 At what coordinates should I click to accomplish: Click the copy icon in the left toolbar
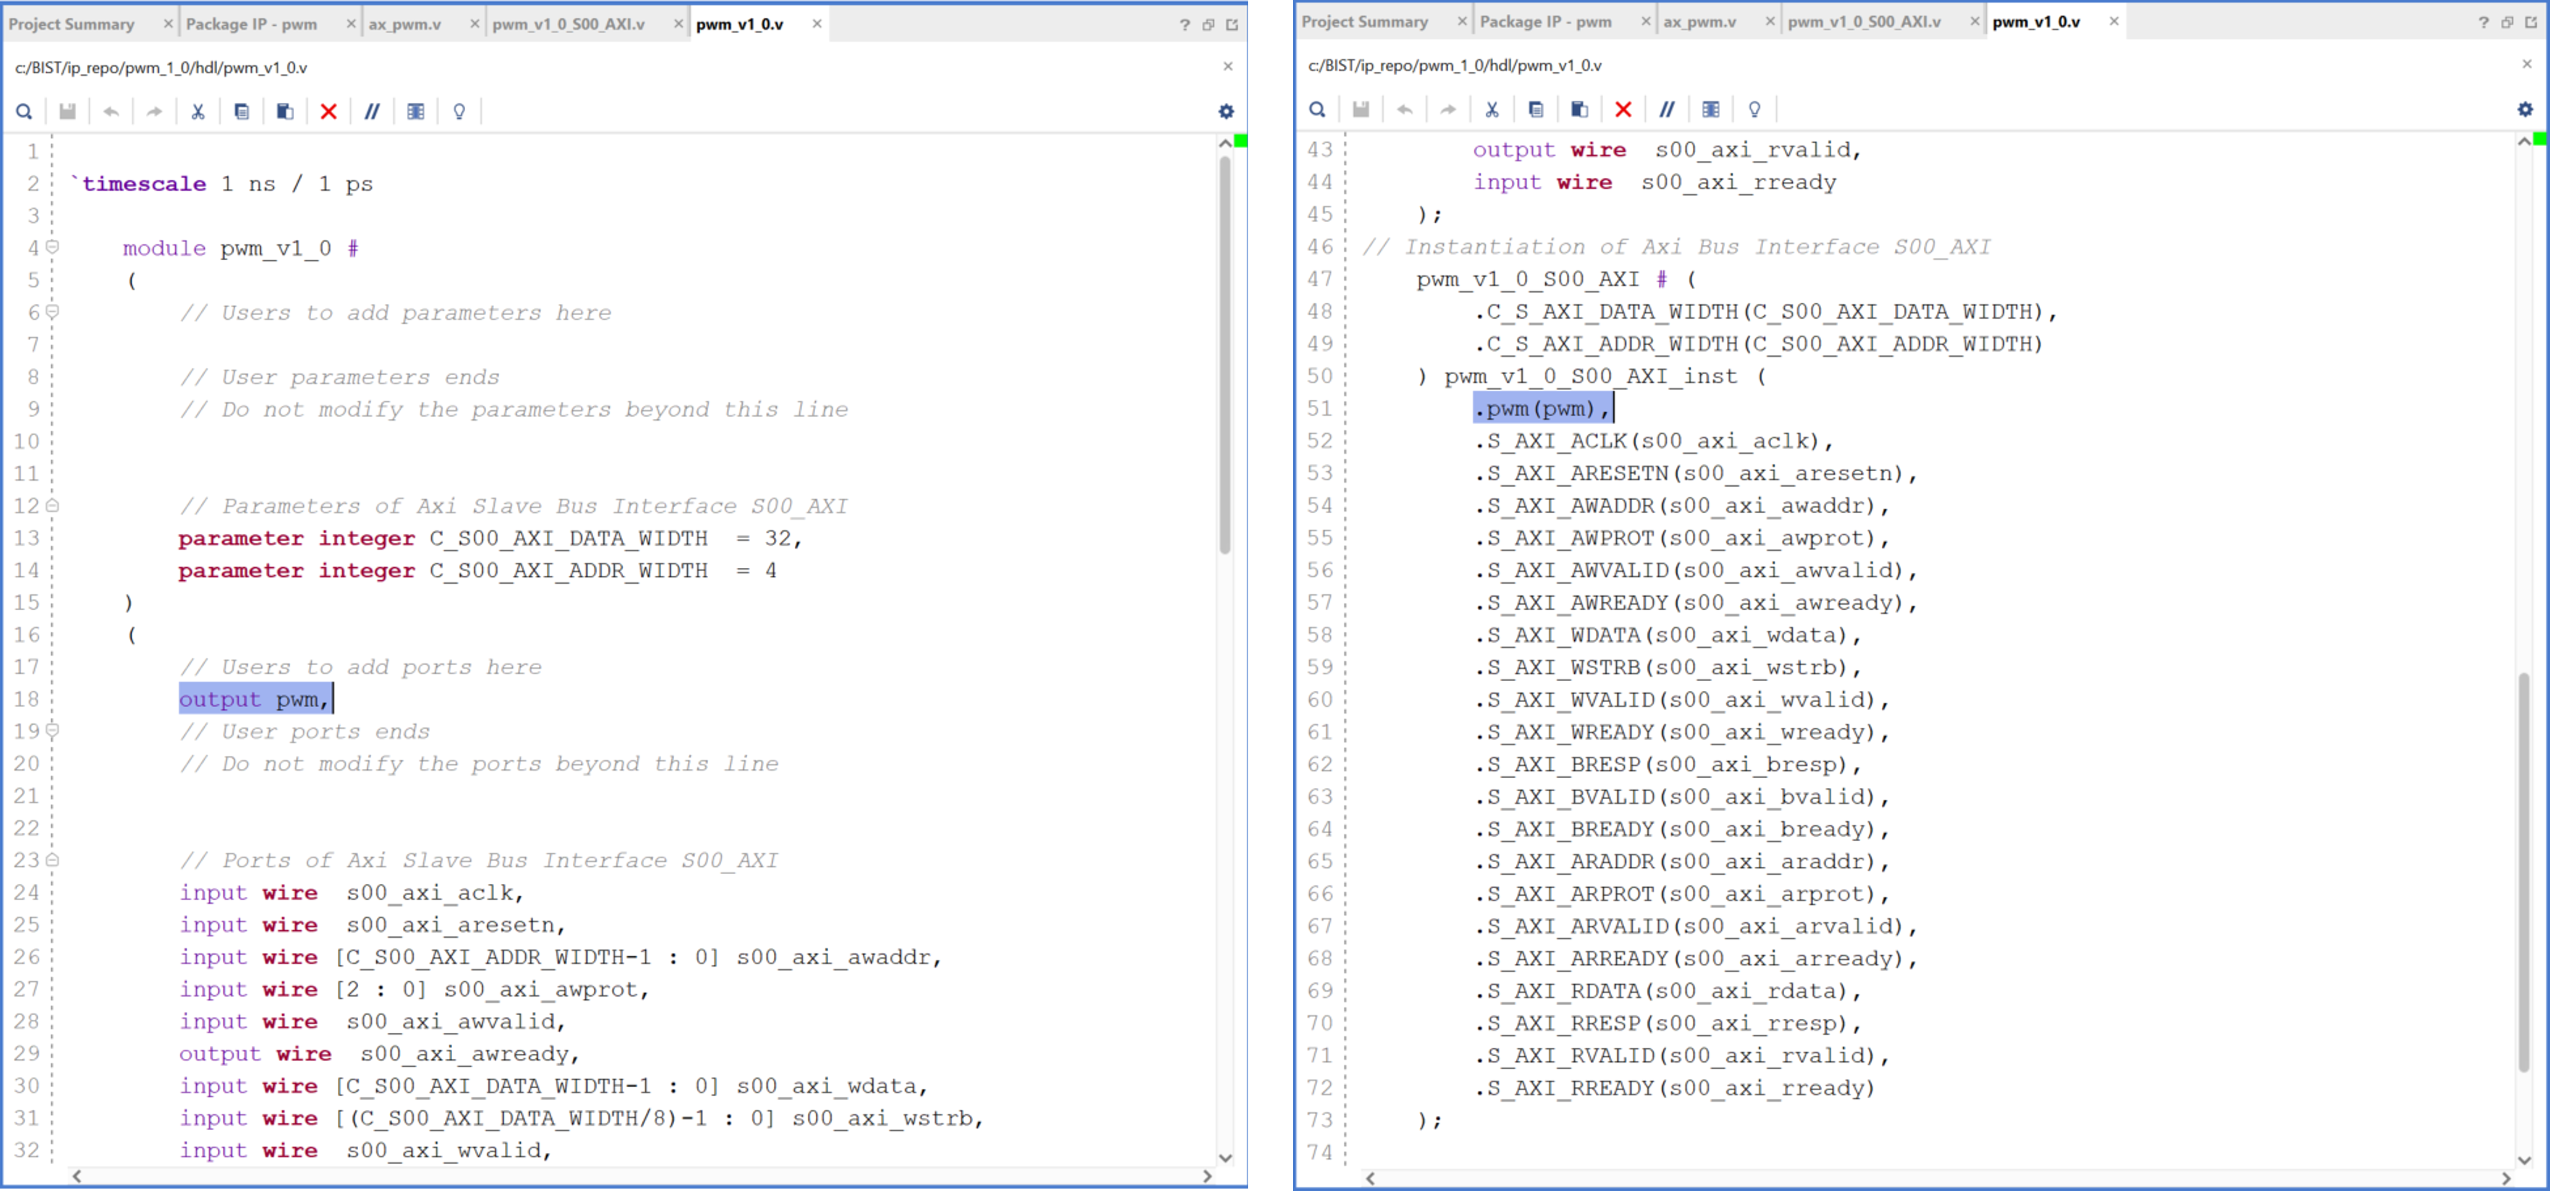click(242, 112)
